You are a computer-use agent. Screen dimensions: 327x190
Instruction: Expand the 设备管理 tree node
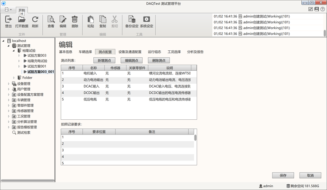(x=9, y=84)
